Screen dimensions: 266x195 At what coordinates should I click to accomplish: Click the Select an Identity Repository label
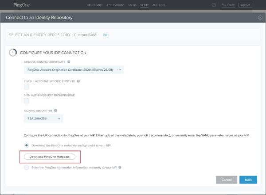tap(39, 35)
